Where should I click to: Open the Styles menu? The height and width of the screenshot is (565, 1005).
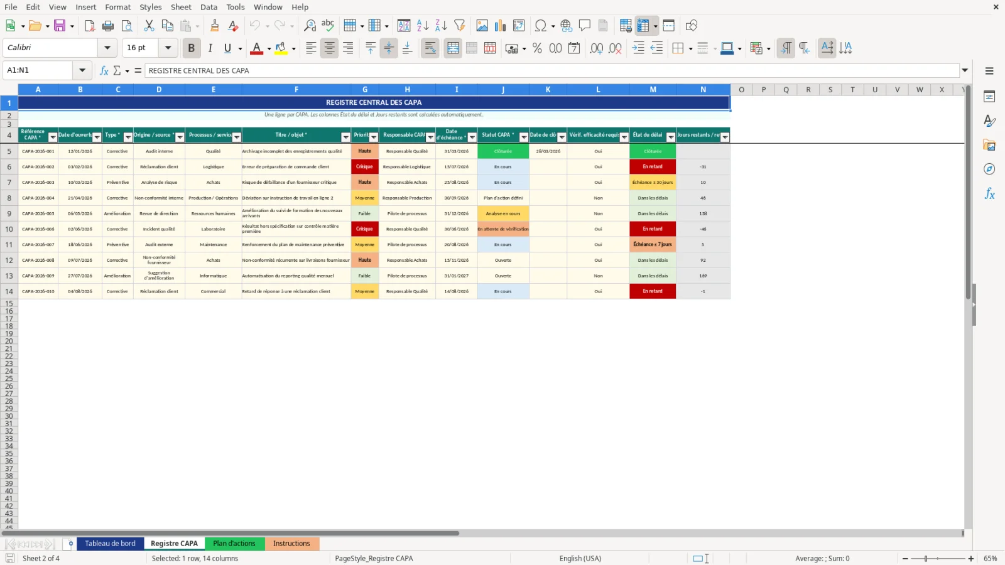(x=151, y=7)
